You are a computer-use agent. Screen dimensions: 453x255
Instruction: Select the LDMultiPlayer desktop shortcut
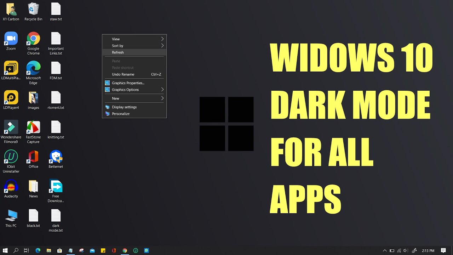tap(11, 70)
